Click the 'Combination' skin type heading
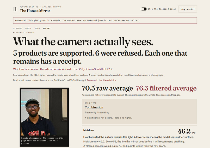This screenshot has width=210, height=148. point(94,107)
